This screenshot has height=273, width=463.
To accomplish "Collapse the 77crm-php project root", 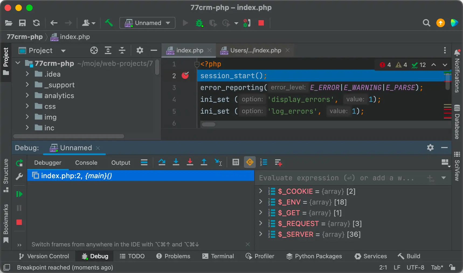I will pos(18,63).
